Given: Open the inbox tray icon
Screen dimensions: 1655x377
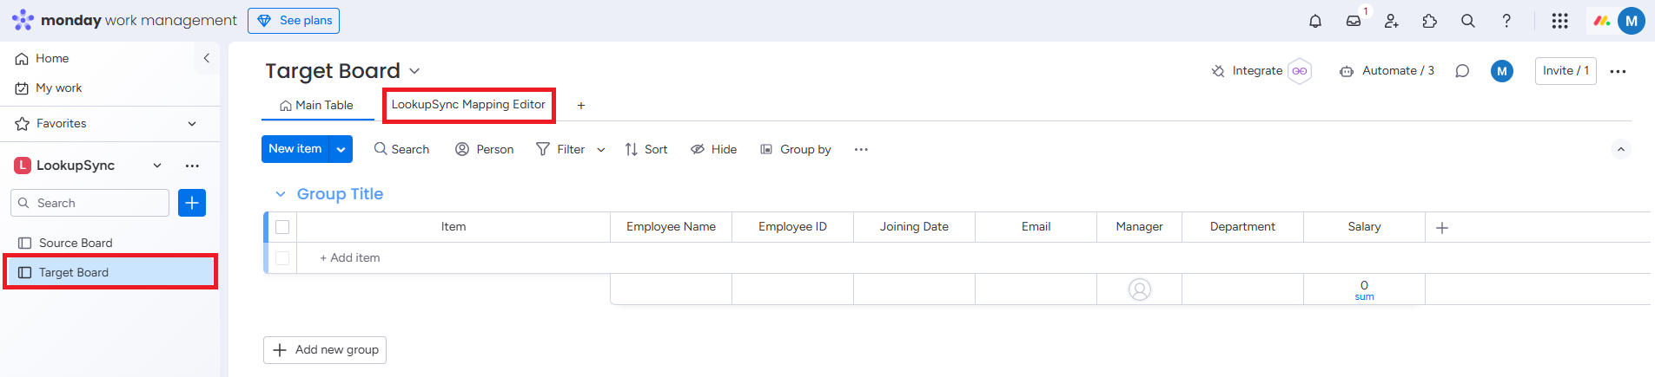Looking at the screenshot, I should pyautogui.click(x=1354, y=21).
